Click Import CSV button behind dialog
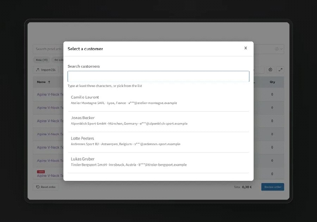The height and width of the screenshot is (222, 317). pyautogui.click(x=46, y=70)
